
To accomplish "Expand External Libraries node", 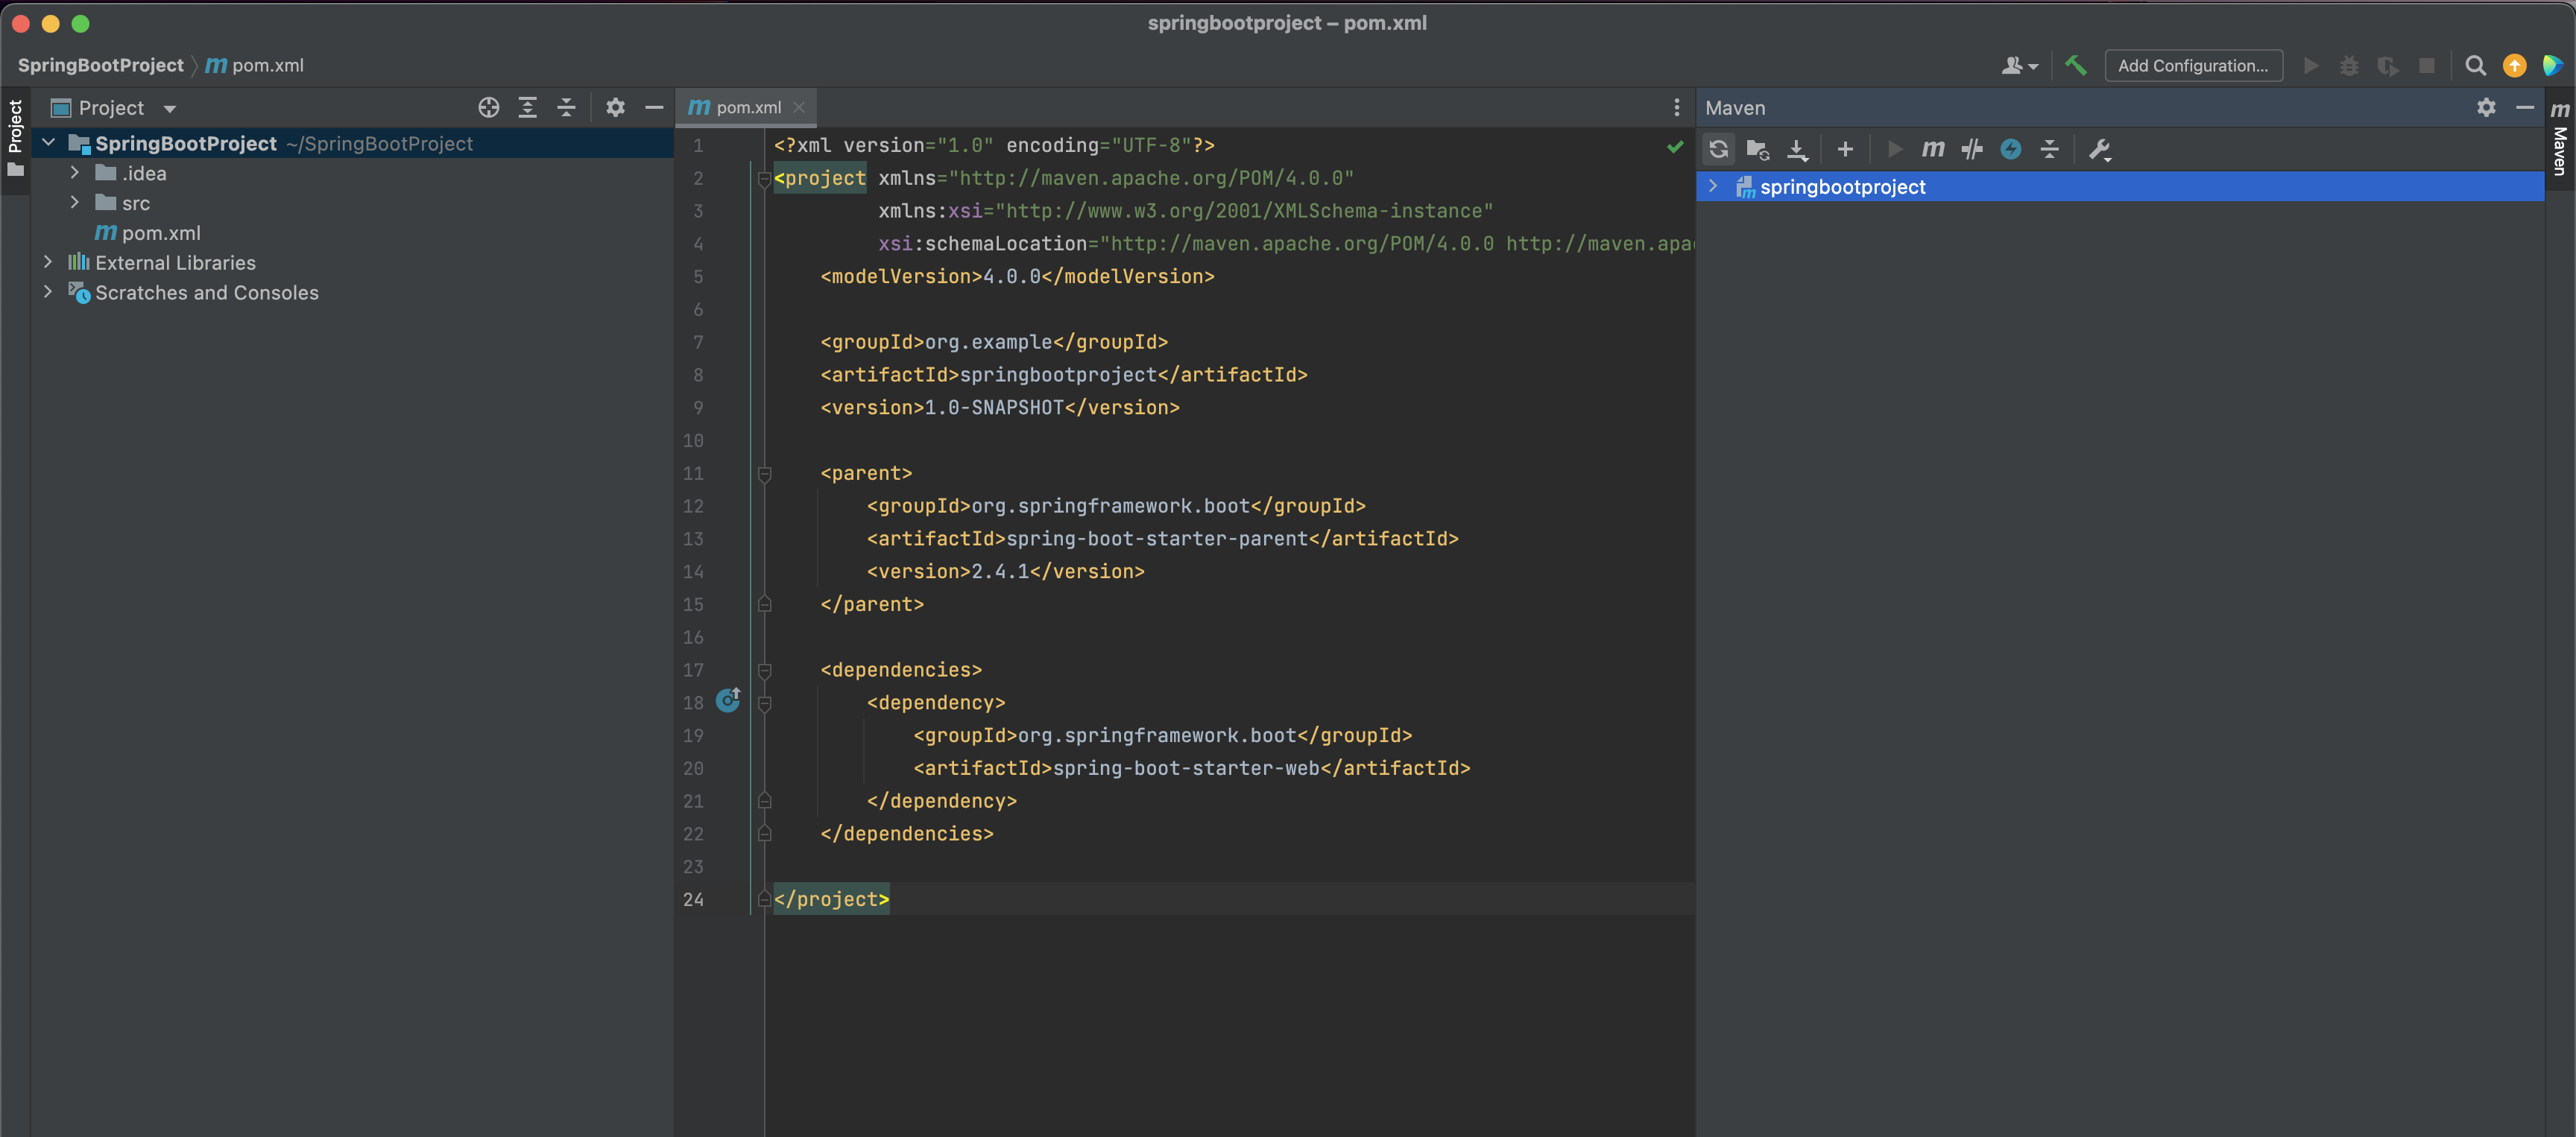I will tap(48, 262).
